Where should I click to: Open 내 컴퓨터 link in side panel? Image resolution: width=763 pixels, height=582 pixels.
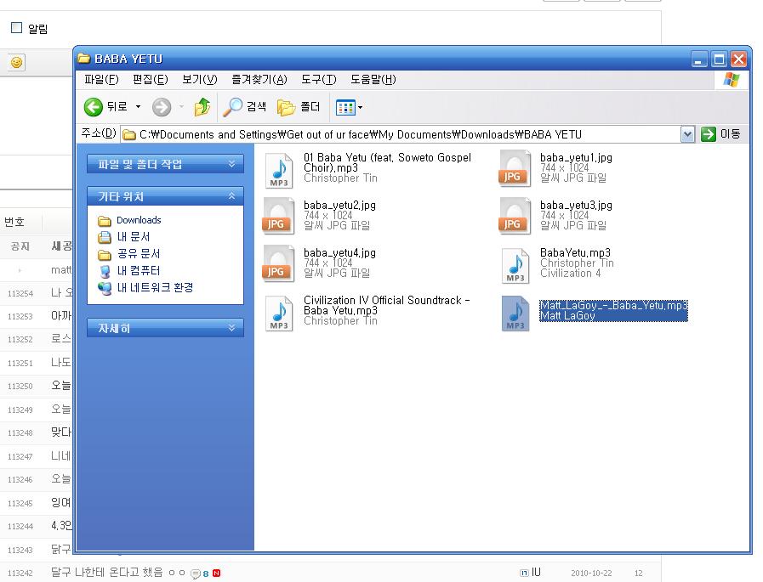[x=139, y=270]
